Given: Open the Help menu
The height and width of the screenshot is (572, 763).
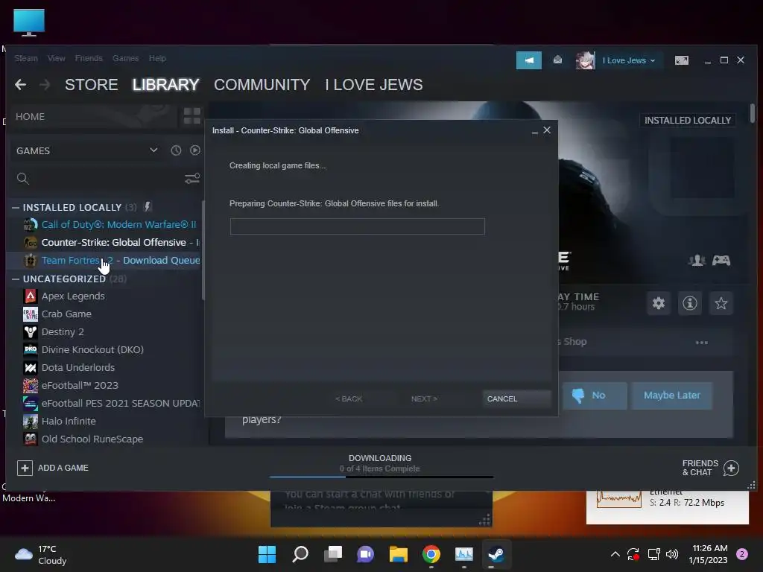Looking at the screenshot, I should coord(157,58).
